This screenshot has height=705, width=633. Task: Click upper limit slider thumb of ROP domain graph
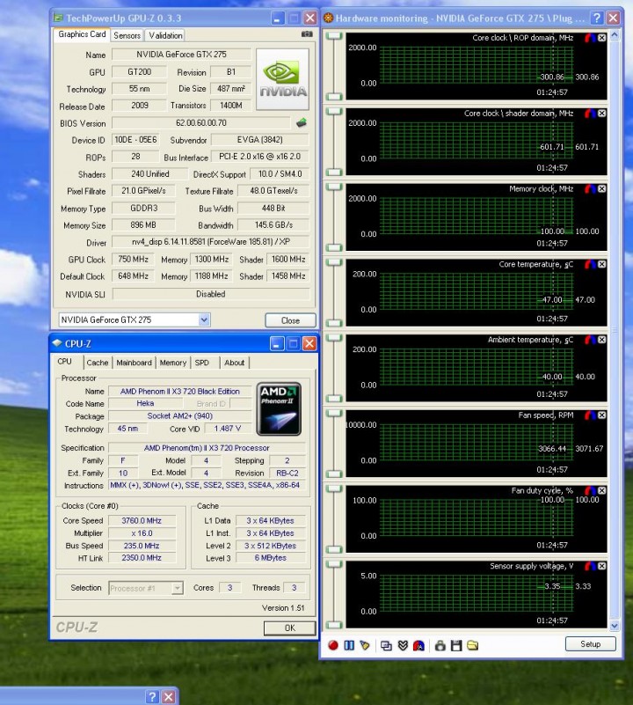click(x=334, y=36)
